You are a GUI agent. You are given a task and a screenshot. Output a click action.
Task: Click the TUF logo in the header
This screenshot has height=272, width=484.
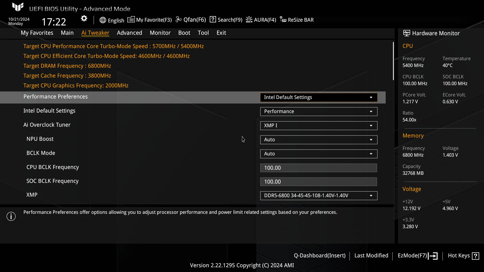pos(18,7)
